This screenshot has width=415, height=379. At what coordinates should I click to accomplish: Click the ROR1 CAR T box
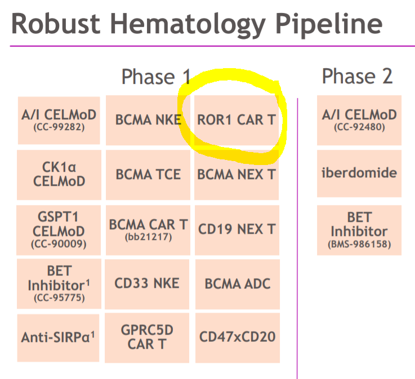237,120
